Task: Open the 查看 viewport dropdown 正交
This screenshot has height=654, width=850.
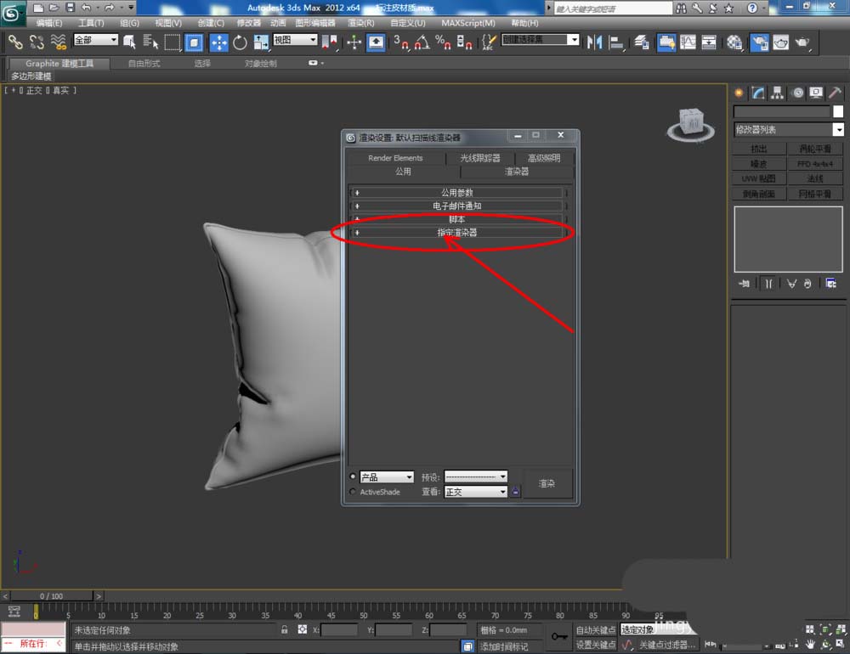Action: click(x=475, y=492)
